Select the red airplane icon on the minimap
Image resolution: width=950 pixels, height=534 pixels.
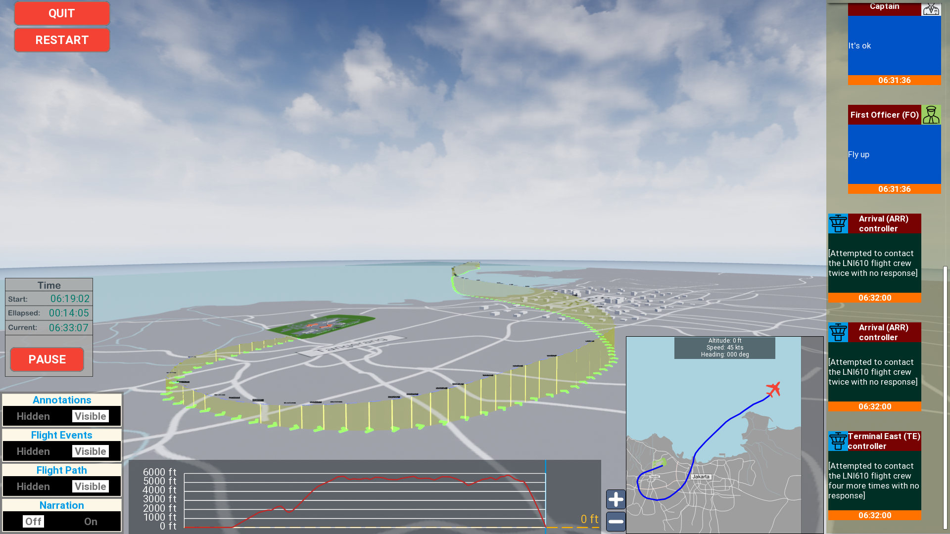[x=773, y=390]
